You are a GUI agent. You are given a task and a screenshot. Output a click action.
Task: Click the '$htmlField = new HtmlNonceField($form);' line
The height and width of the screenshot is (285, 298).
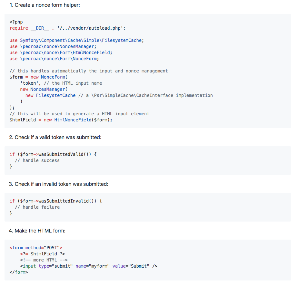pos(61,120)
